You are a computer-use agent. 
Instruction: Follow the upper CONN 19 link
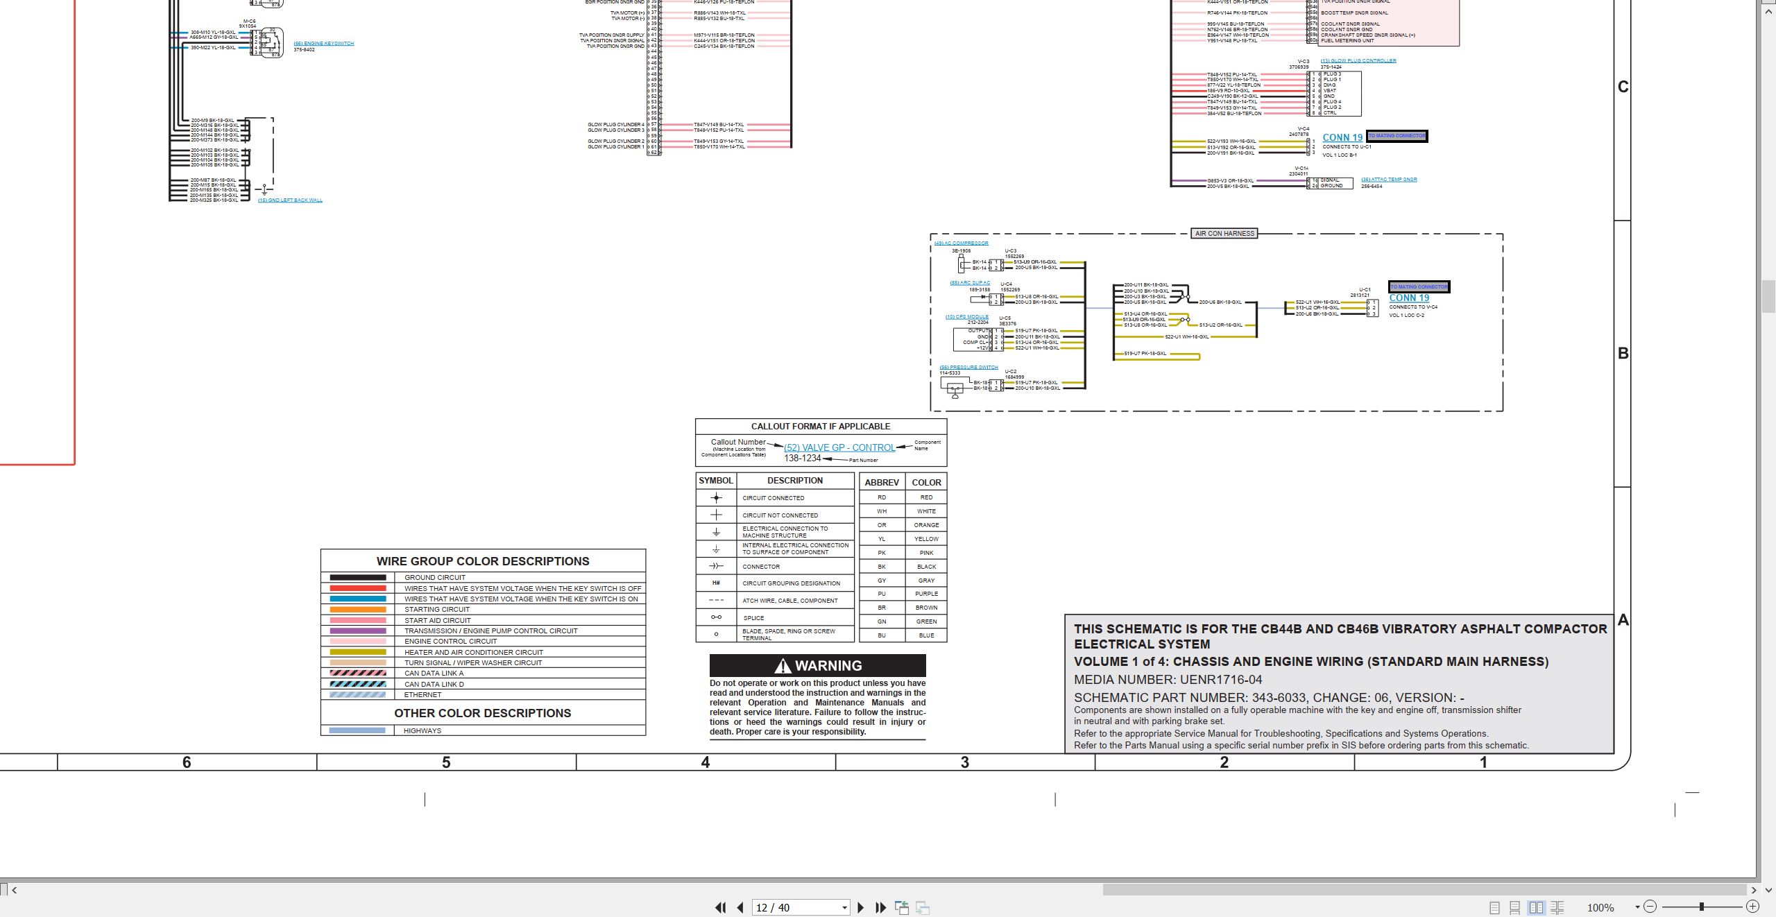1342,137
